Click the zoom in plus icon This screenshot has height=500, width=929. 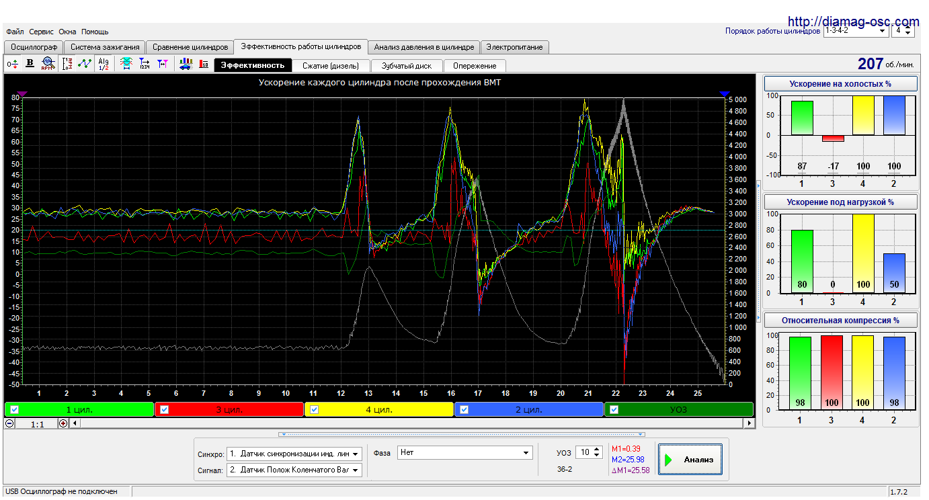point(63,423)
